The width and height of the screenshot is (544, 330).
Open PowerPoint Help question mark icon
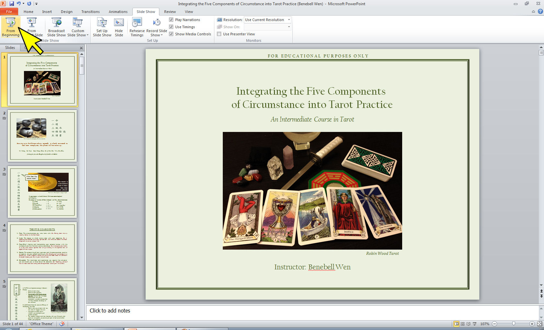click(540, 12)
